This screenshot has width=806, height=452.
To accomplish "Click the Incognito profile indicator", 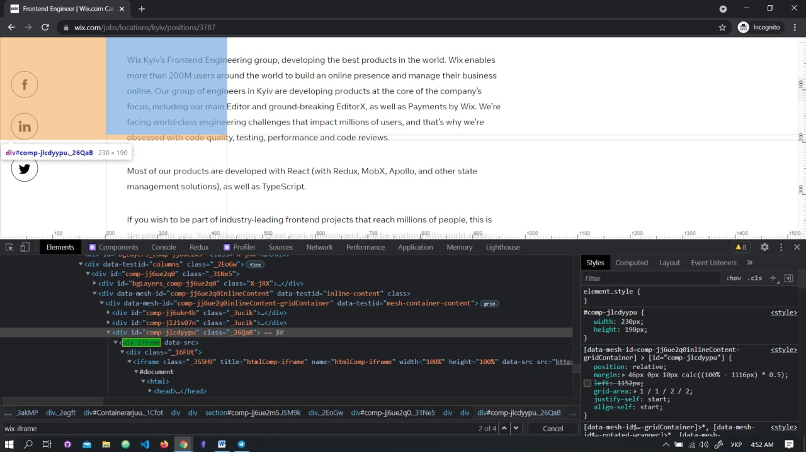I will pos(759,27).
